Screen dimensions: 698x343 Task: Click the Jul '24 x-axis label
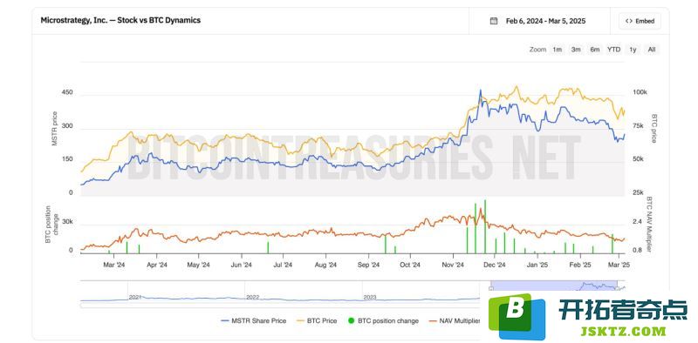click(282, 265)
